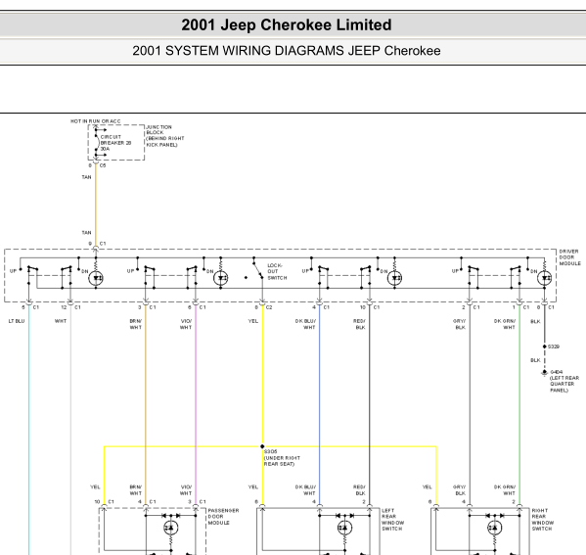Click the G404 ground symbol
The width and height of the screenshot is (586, 555).
coord(545,373)
